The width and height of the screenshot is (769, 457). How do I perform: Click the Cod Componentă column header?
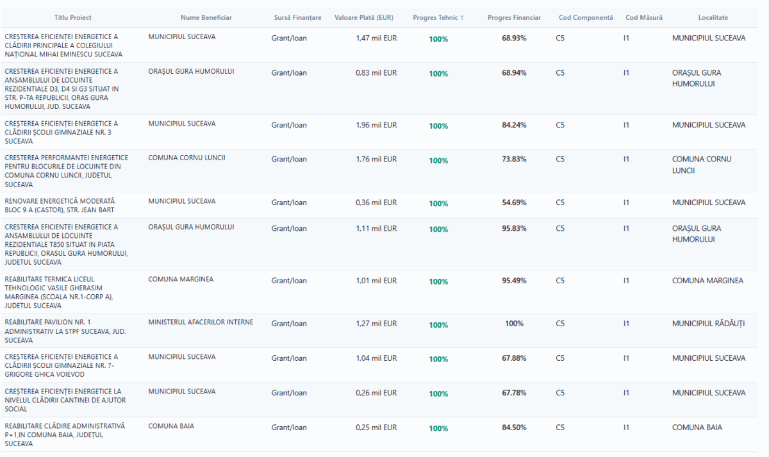pyautogui.click(x=586, y=17)
